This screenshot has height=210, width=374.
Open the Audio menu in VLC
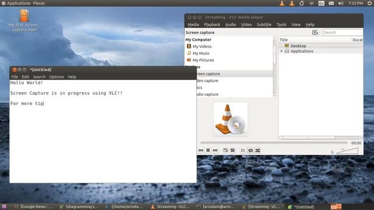click(x=231, y=24)
